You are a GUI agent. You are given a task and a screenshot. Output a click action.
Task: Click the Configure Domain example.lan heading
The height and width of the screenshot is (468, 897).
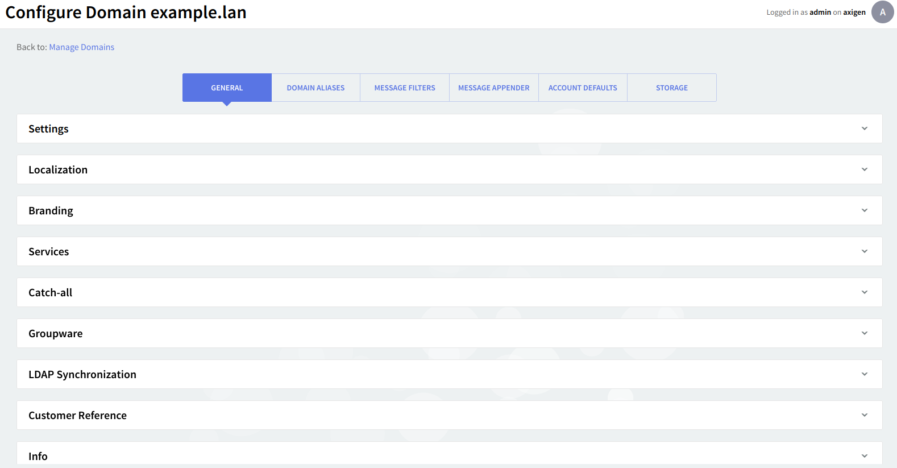(x=126, y=13)
